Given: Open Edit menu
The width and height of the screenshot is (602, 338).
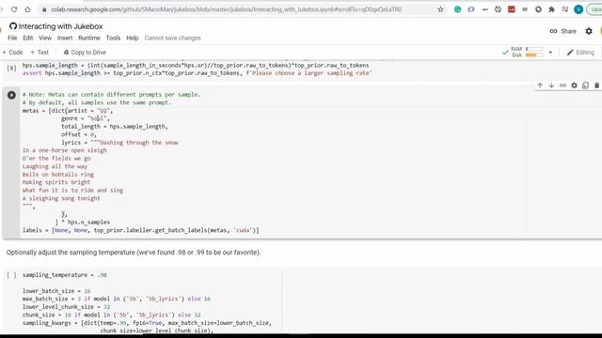Looking at the screenshot, I should (27, 38).
